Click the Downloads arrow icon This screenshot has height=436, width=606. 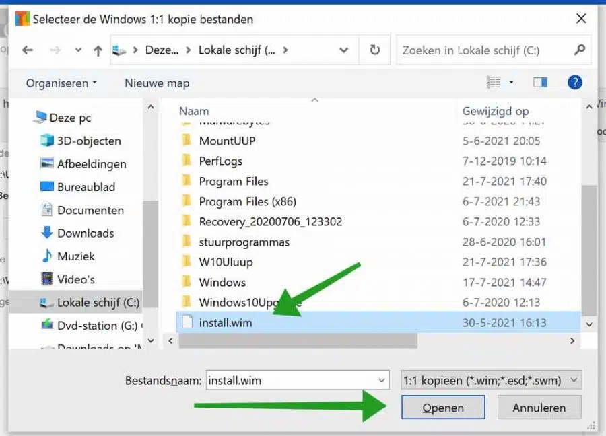47,233
